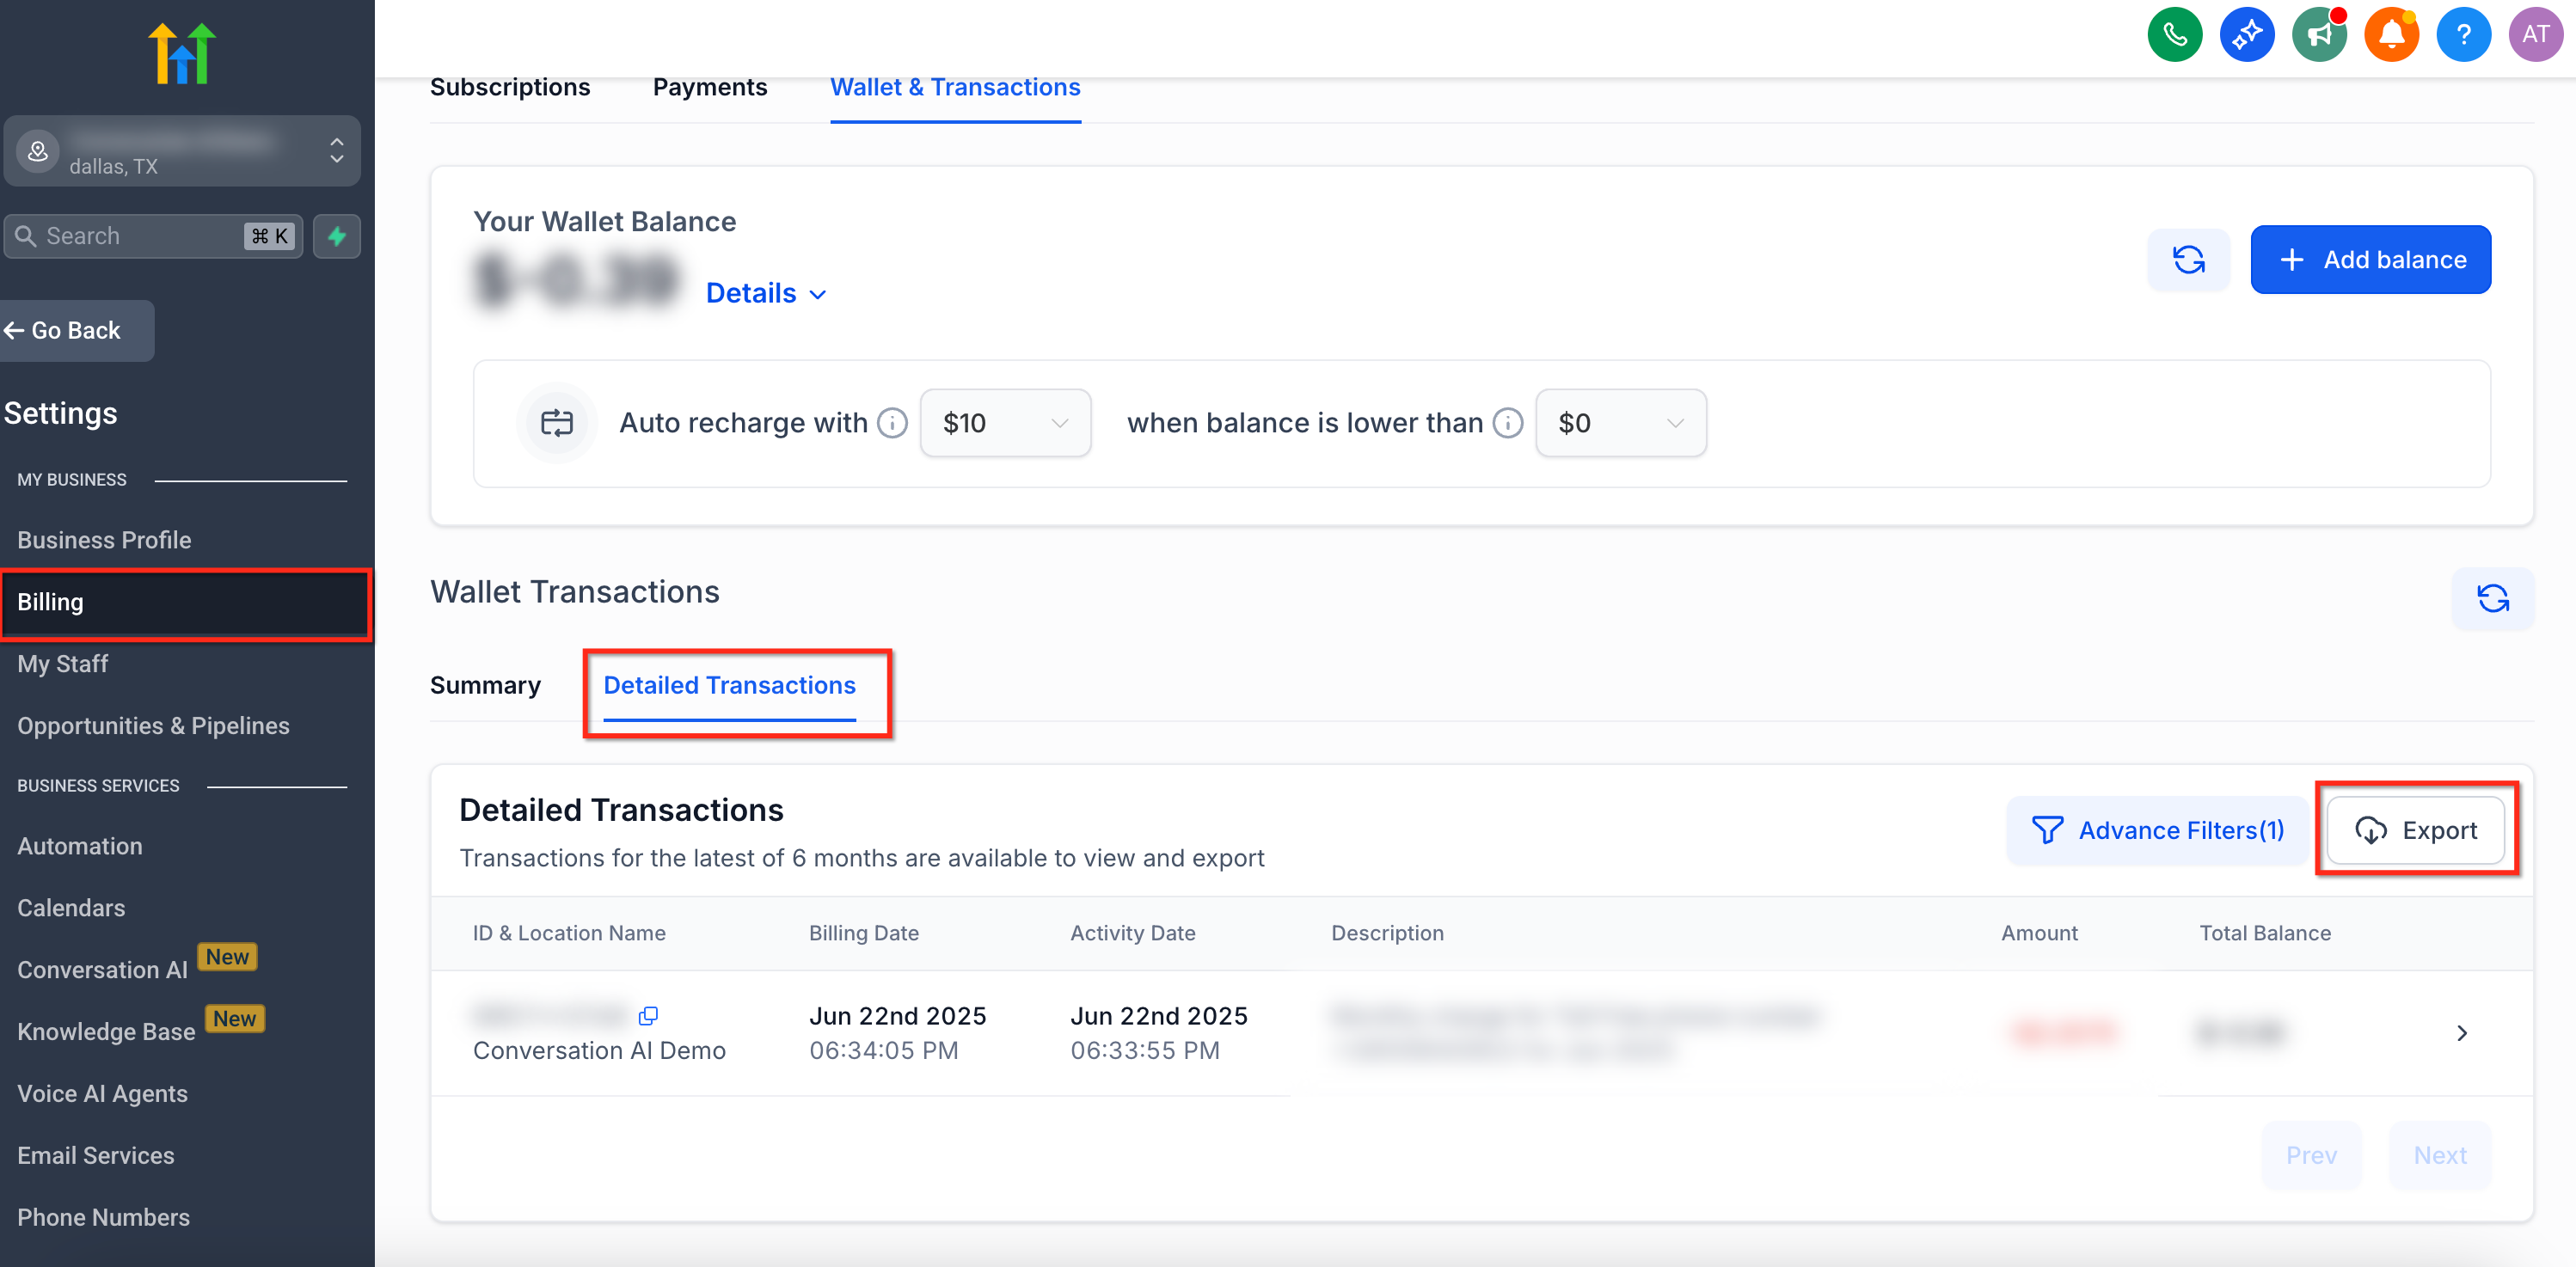Open the $10 auto recharge amount dropdown

point(1004,423)
